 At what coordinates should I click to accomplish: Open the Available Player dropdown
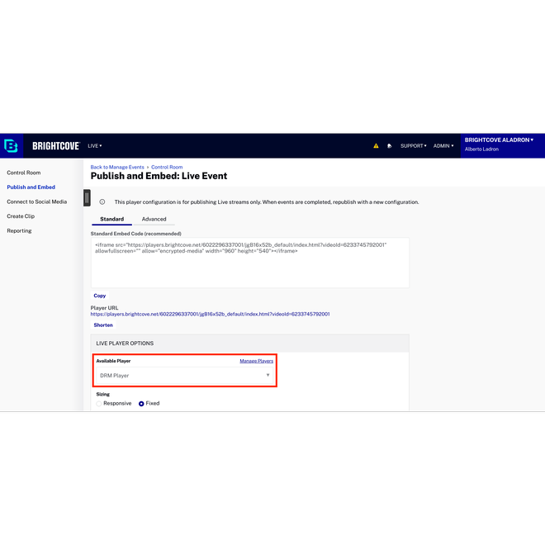[184, 376]
